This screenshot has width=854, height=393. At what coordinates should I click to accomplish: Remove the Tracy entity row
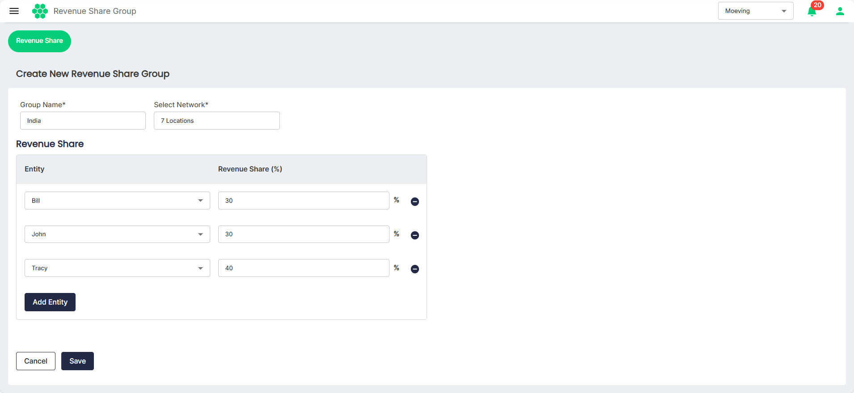pos(415,269)
